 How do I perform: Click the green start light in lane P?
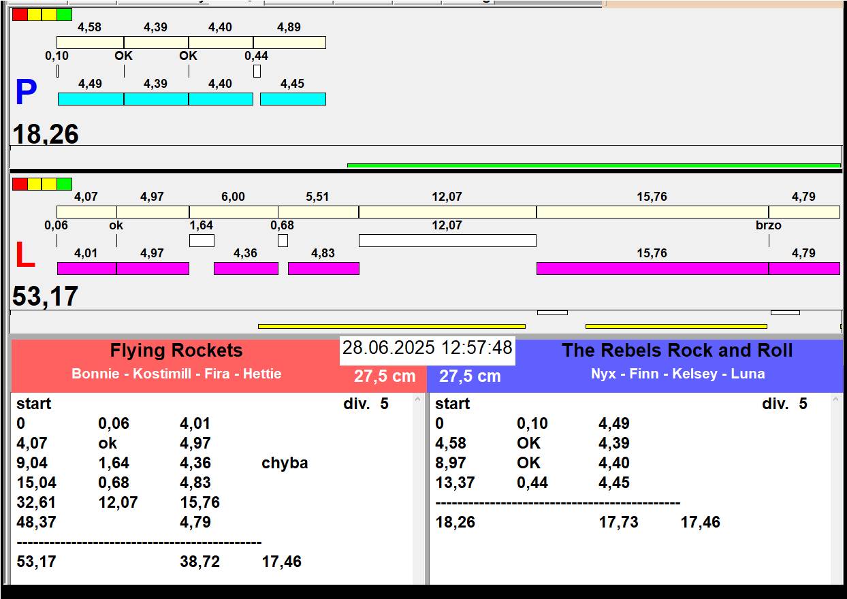pyautogui.click(x=64, y=14)
